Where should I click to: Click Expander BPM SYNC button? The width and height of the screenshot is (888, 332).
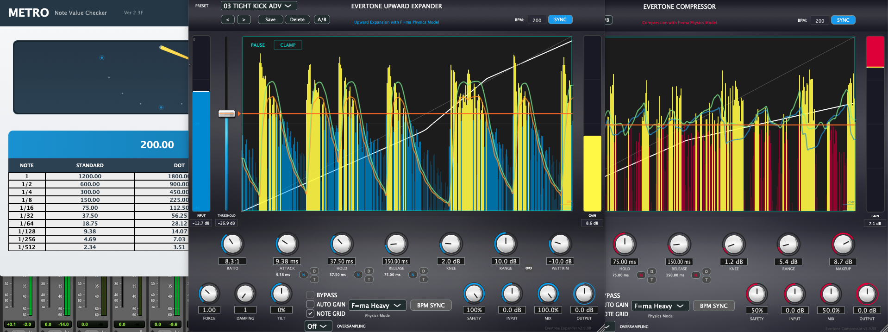pyautogui.click(x=431, y=306)
